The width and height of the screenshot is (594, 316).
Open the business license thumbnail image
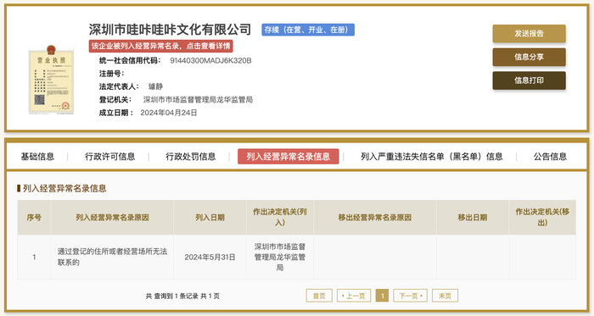tap(51, 80)
